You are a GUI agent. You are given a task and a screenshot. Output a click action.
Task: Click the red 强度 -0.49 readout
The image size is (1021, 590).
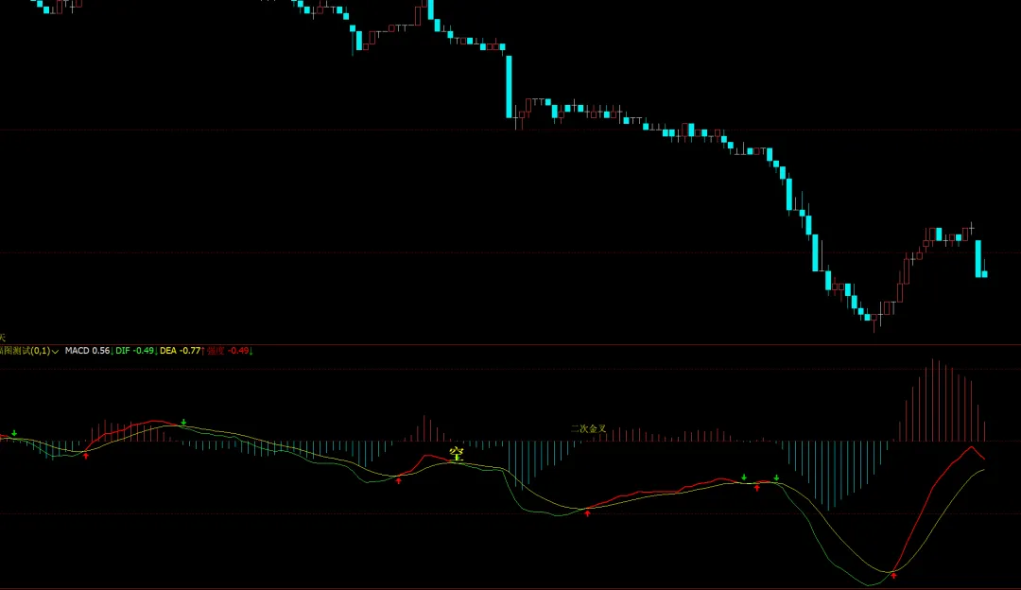click(230, 351)
